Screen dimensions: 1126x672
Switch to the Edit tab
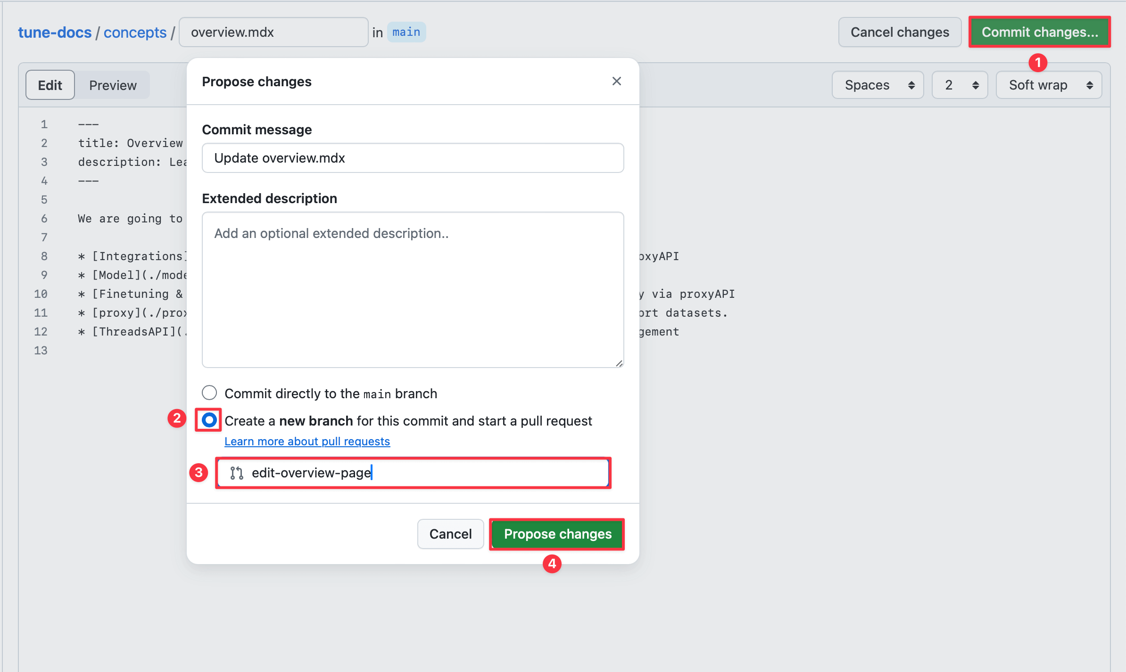coord(50,85)
